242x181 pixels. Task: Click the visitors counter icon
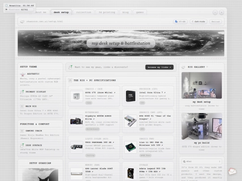[x=6, y=9]
